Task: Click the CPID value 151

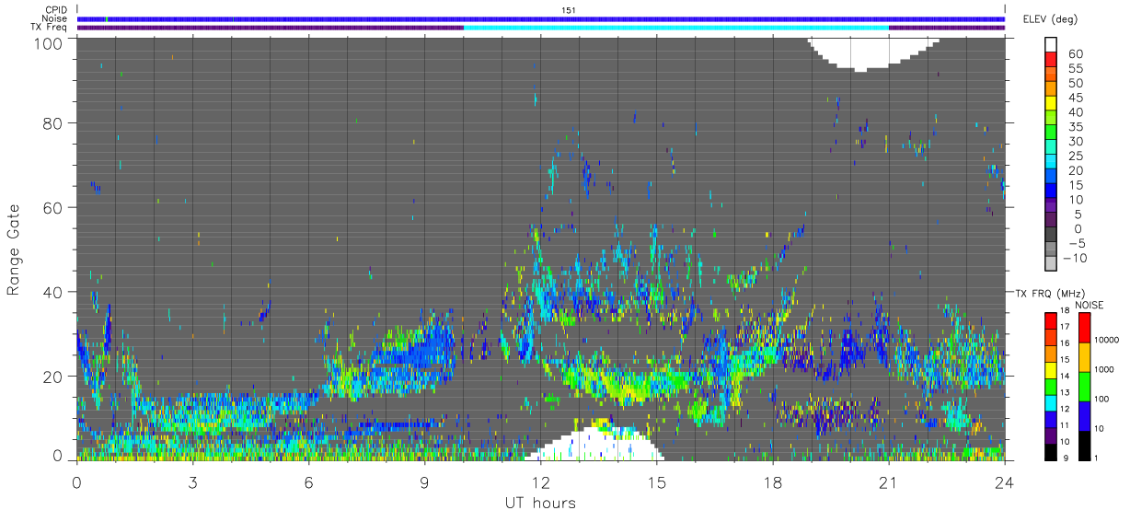Action: click(568, 9)
